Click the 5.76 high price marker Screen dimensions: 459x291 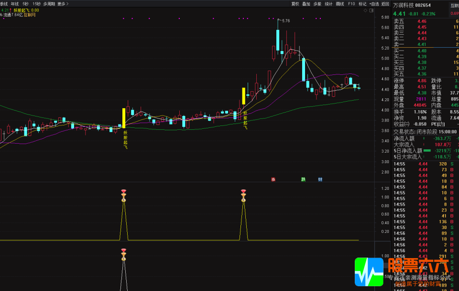[x=285, y=21]
